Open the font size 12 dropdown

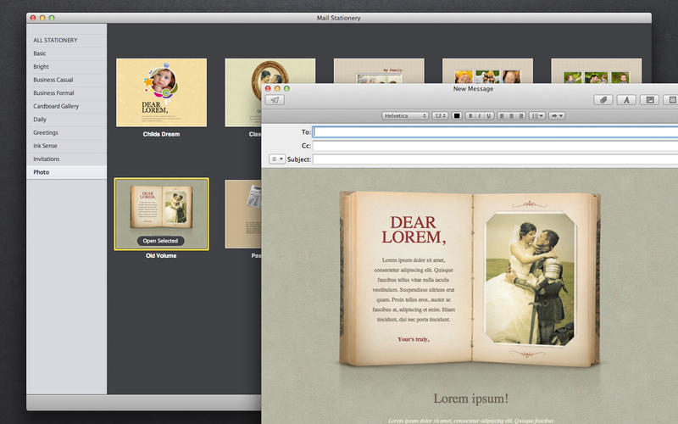(440, 115)
